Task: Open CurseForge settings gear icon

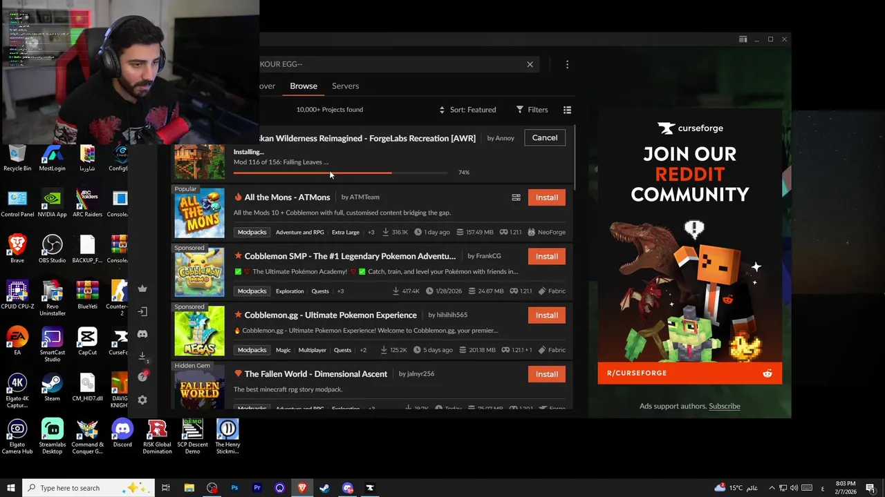Action: [142, 400]
